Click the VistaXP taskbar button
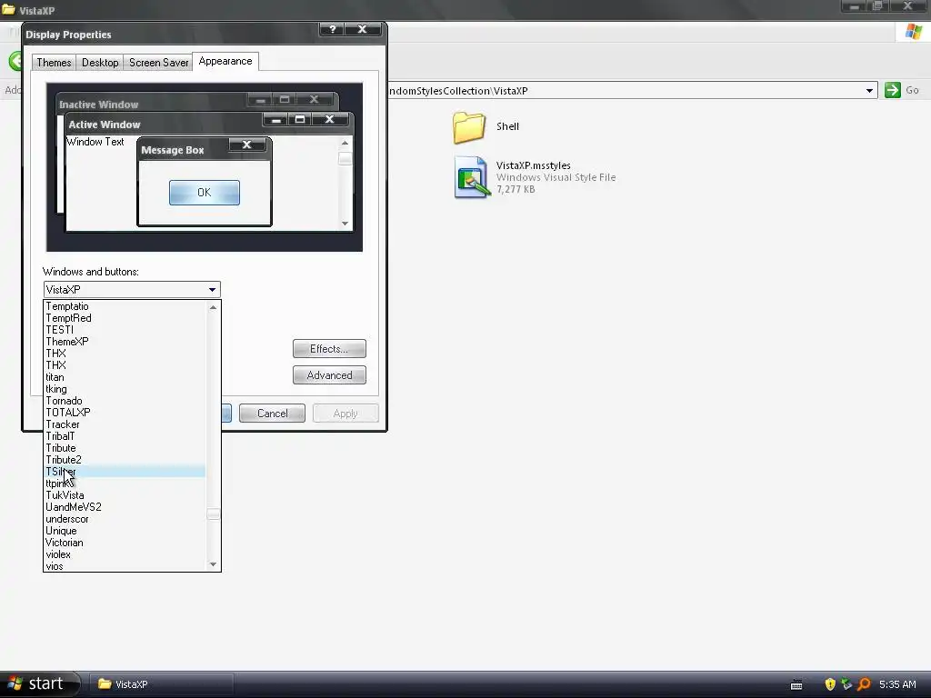The image size is (931, 698). [160, 683]
